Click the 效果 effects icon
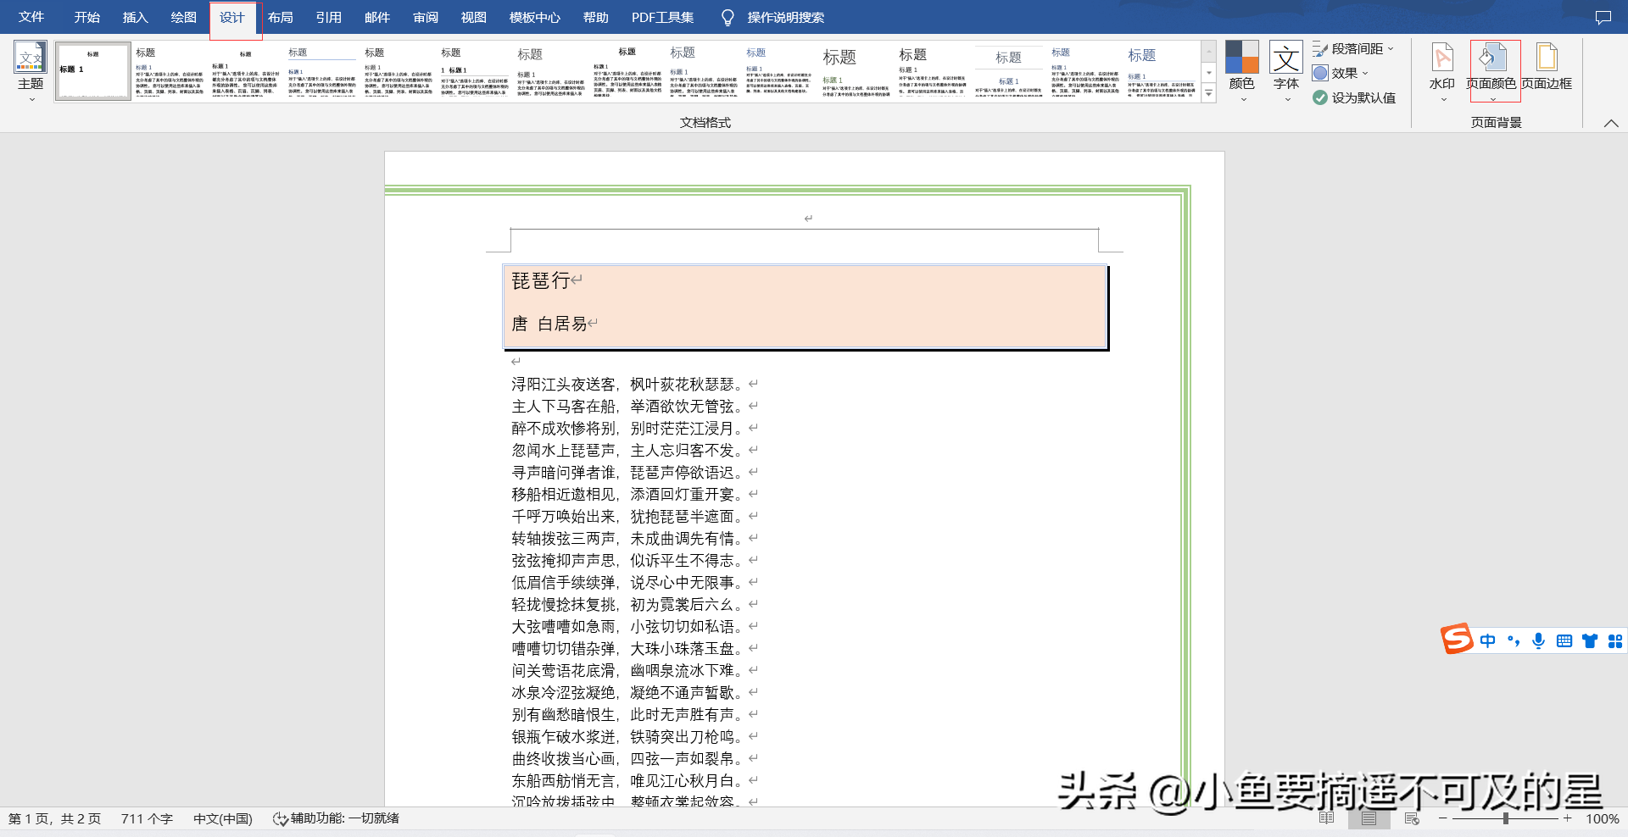The height and width of the screenshot is (837, 1628). click(x=1320, y=73)
